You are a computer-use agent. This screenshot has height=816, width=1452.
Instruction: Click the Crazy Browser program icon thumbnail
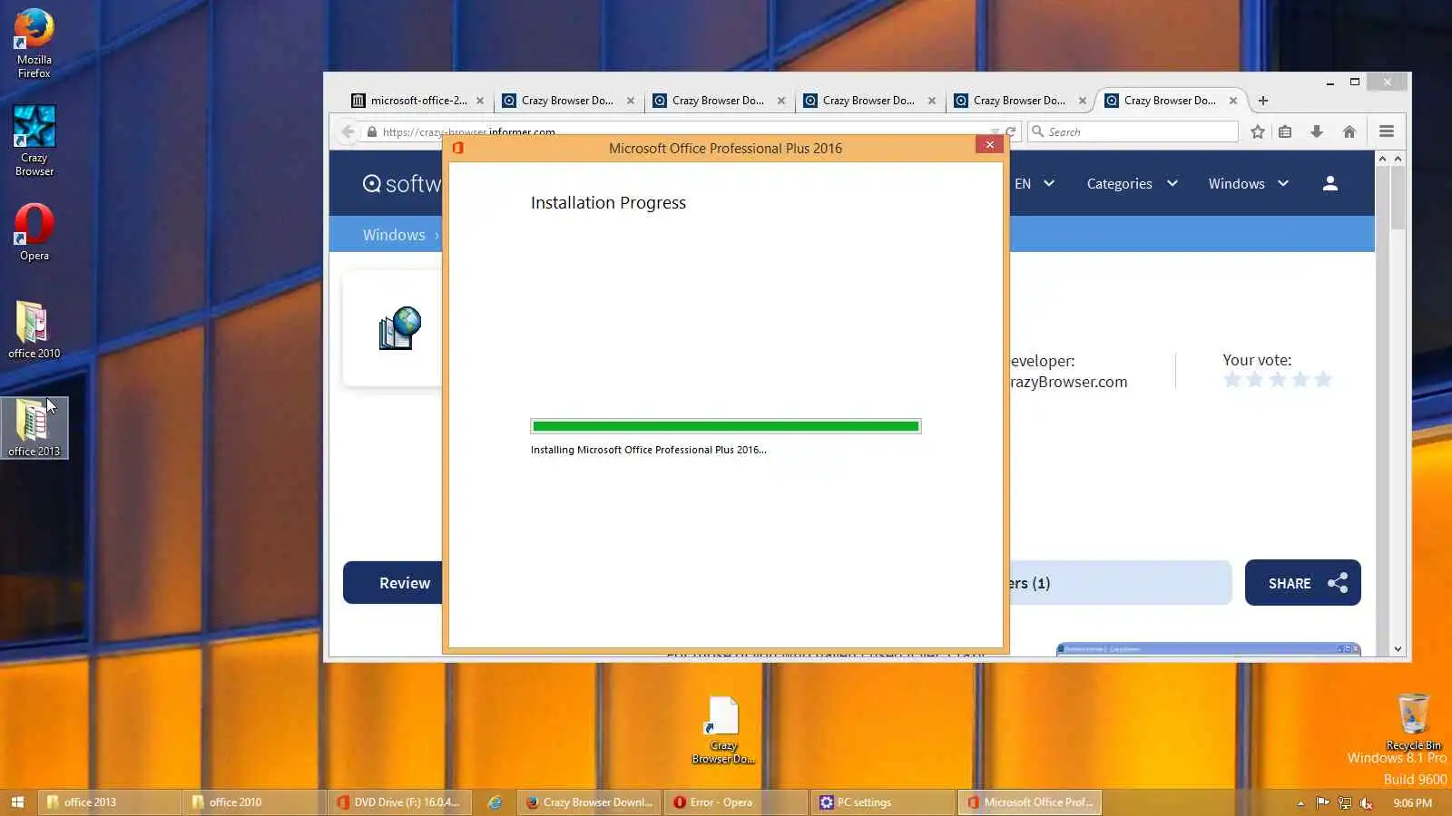coord(399,327)
